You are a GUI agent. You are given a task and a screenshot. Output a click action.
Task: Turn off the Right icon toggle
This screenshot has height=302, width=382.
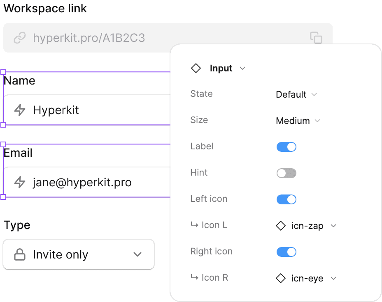click(286, 252)
